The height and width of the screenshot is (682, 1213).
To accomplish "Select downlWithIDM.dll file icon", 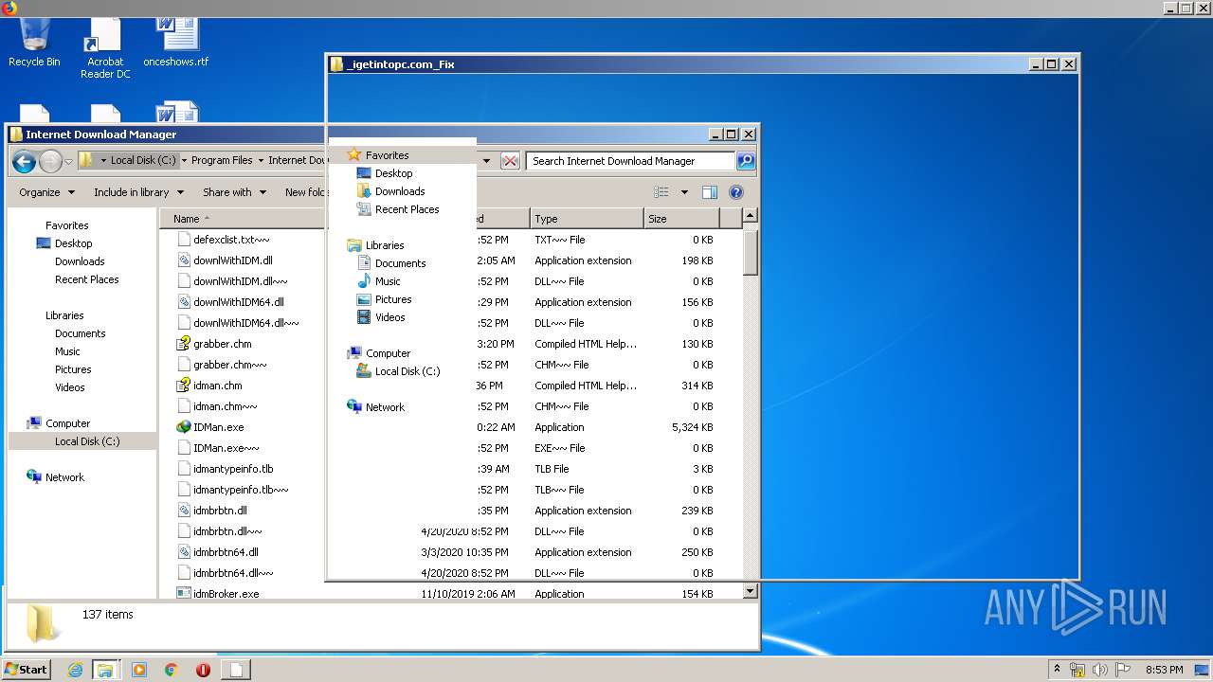I will pos(184,260).
